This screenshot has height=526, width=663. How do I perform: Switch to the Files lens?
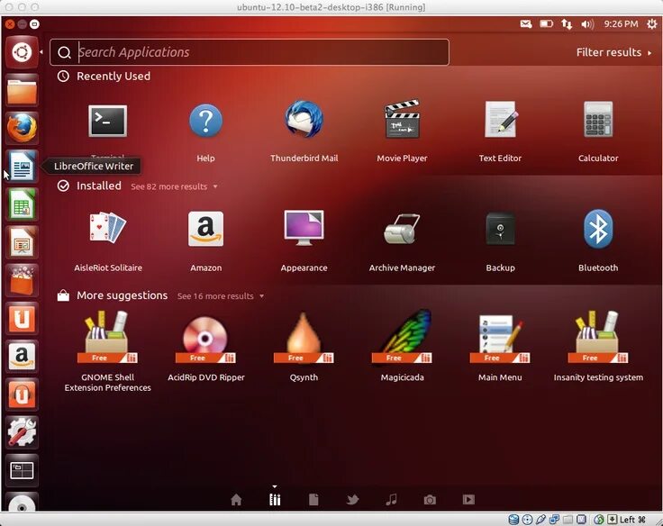313,499
